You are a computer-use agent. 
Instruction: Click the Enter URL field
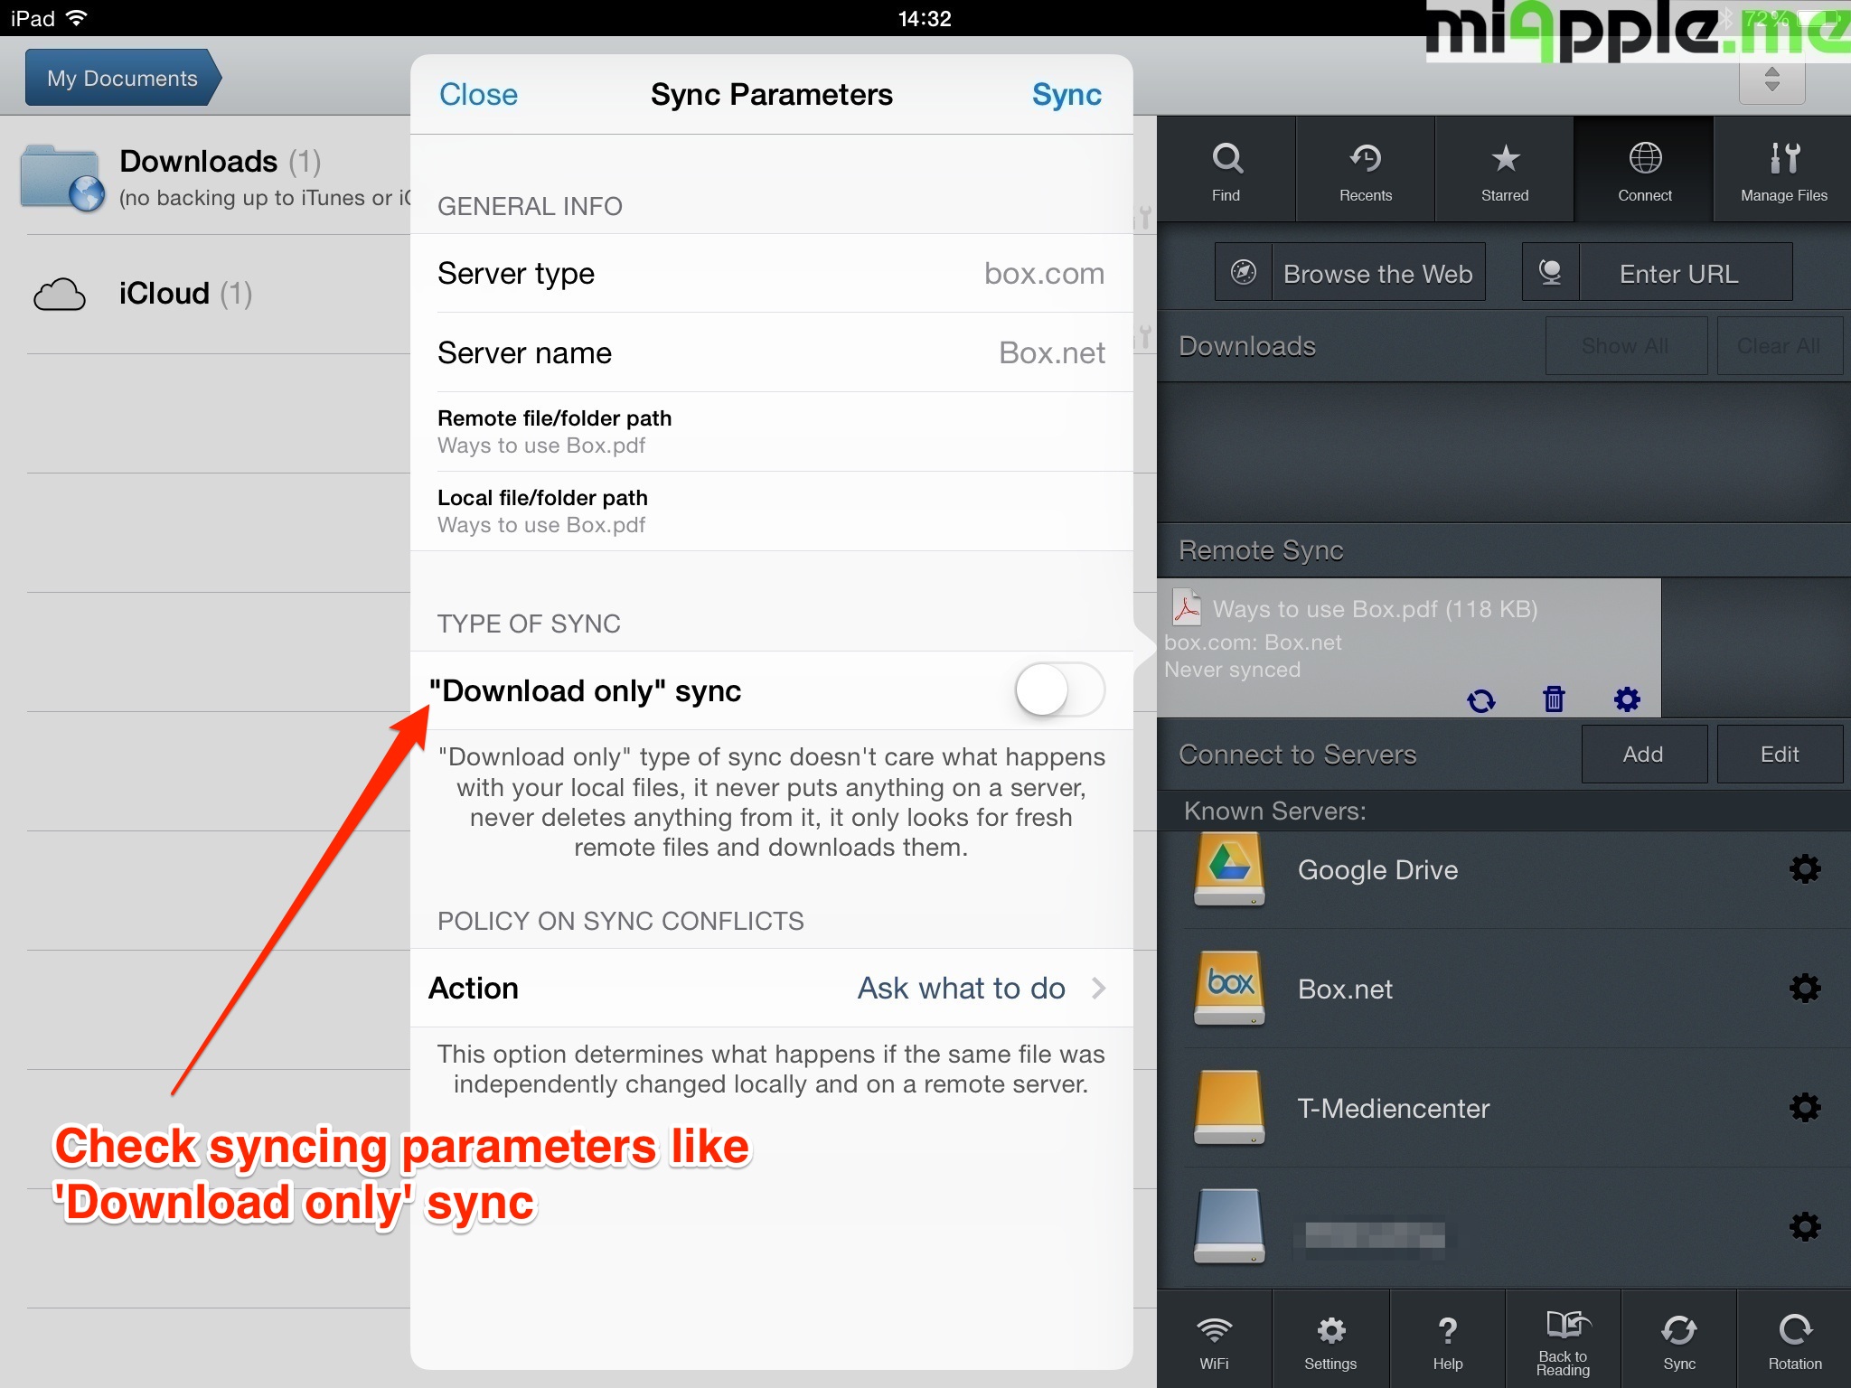1678,273
